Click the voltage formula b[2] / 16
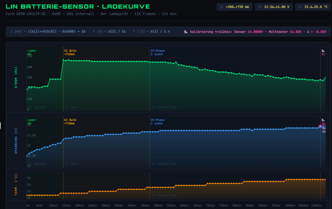This screenshot has width=332, height=209. tap(109, 32)
